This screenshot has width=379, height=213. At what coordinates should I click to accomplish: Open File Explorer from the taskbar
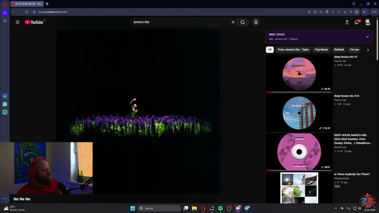coord(194,208)
